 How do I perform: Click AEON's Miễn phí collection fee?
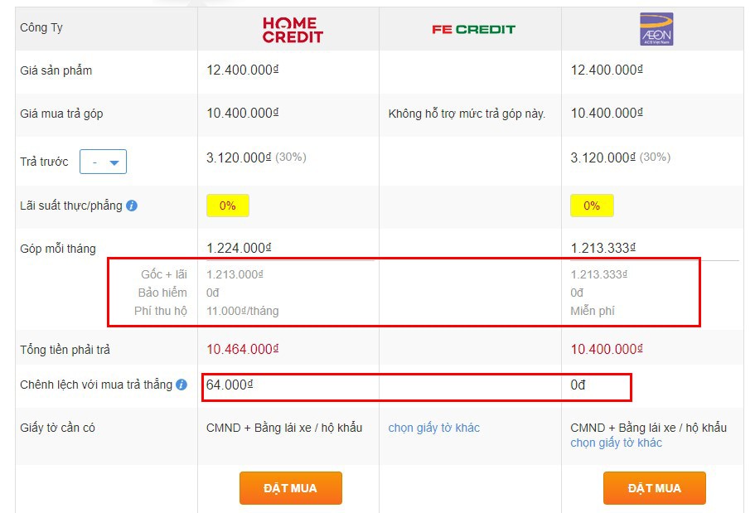coord(593,311)
